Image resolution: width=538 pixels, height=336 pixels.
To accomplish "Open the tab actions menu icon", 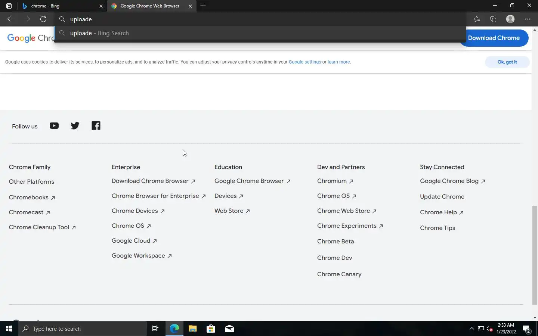I will click(9, 6).
